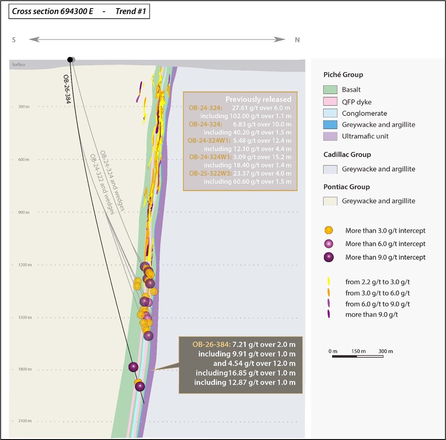Select the pink 'More than 6.0 g/t intercept' legend circle
This screenshot has width=446, height=440.
click(x=330, y=244)
